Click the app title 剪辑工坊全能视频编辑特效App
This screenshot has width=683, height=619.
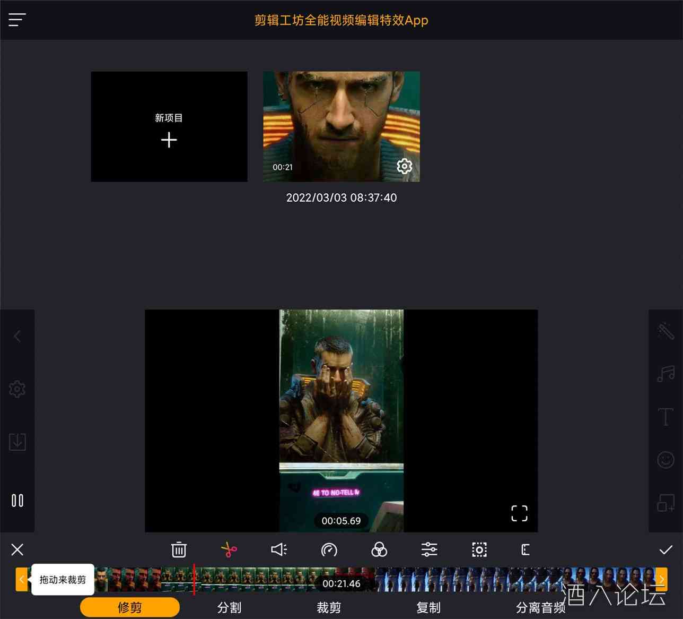[x=341, y=20]
